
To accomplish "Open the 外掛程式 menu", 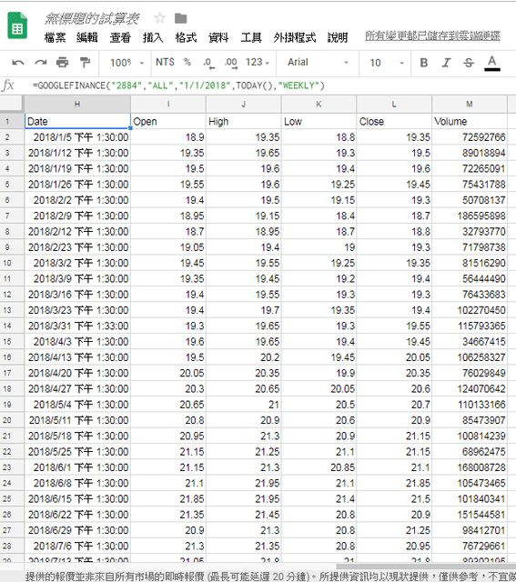I will coord(295,37).
